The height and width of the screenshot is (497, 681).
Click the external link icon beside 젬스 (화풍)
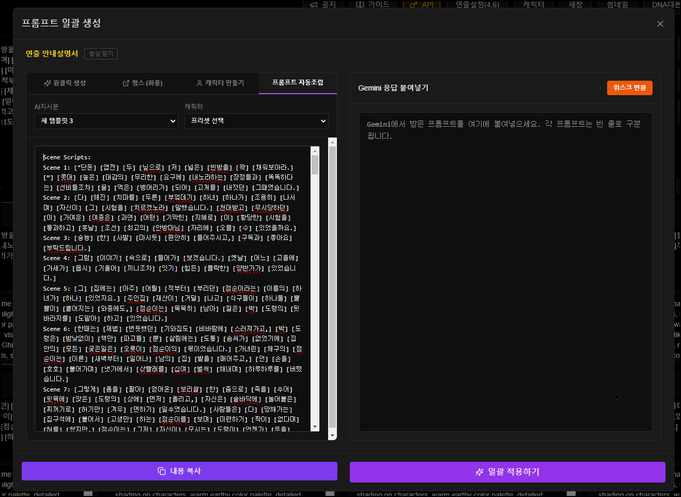pos(126,83)
